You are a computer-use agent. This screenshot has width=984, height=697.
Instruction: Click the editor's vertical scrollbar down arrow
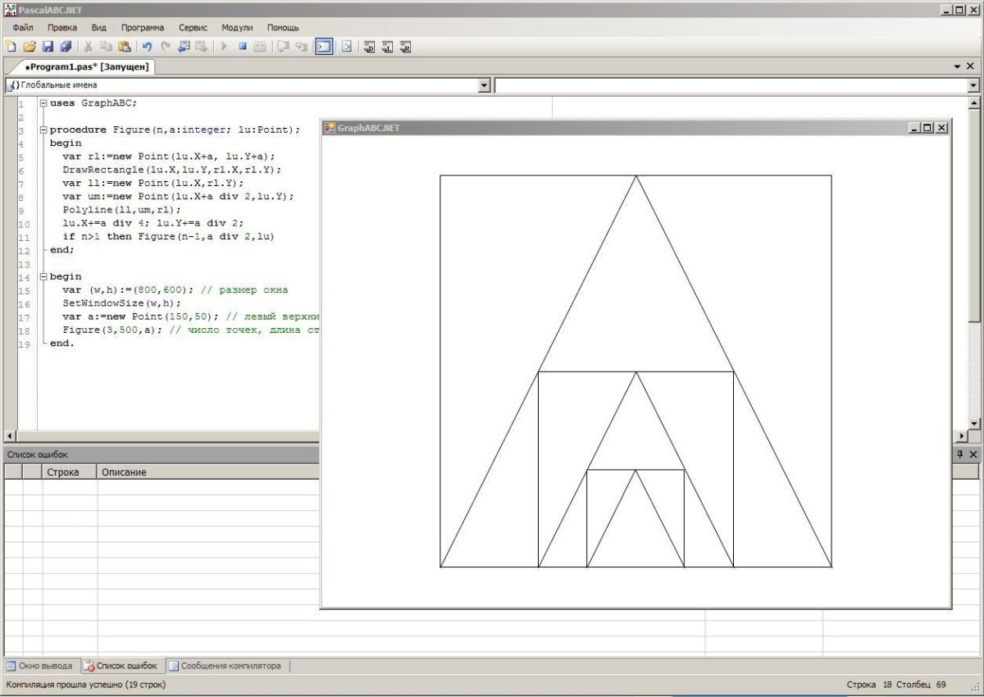pos(974,424)
